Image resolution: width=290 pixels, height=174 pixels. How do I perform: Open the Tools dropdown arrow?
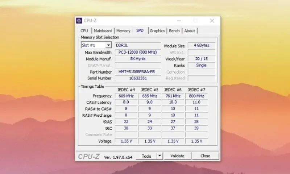click(x=159, y=156)
